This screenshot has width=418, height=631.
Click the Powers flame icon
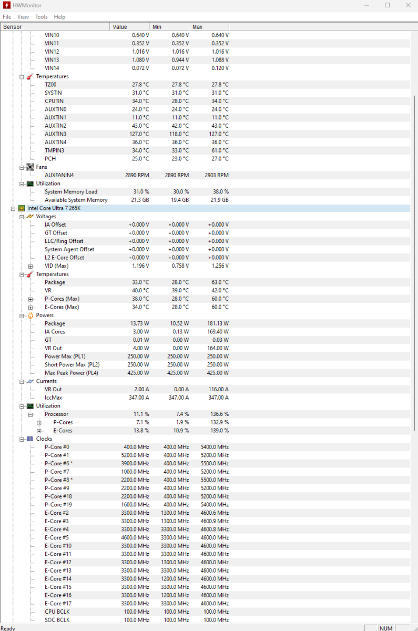[x=30, y=315]
